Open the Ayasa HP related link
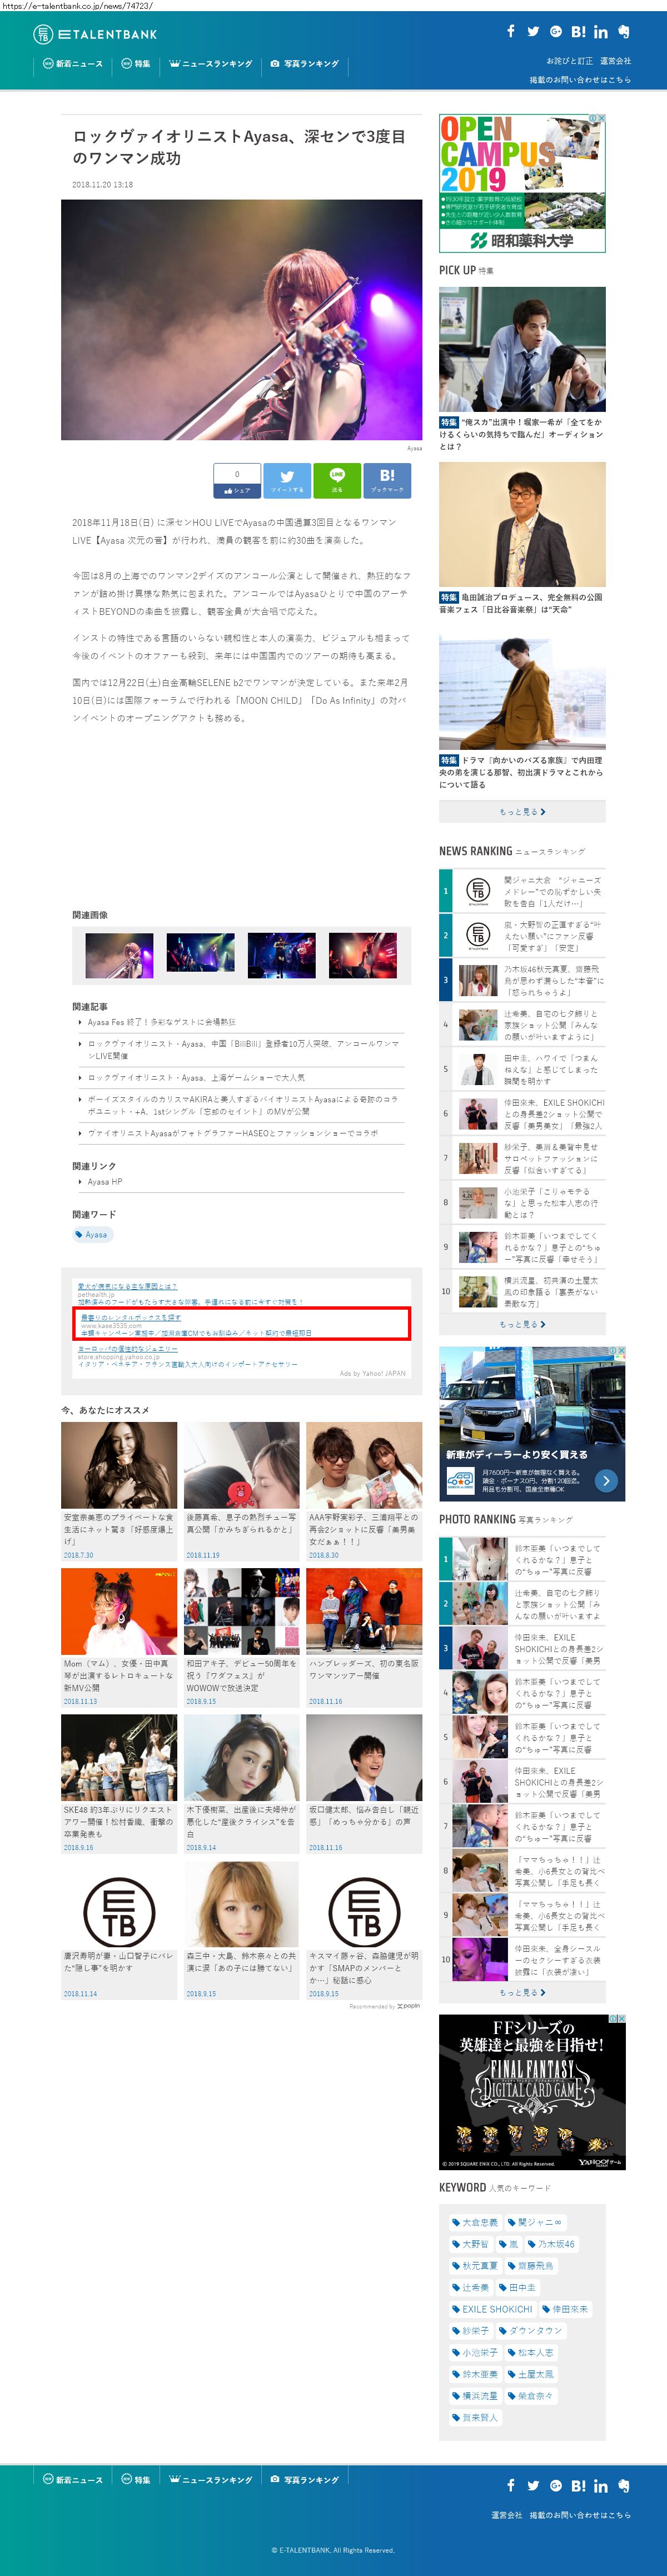 point(105,1181)
